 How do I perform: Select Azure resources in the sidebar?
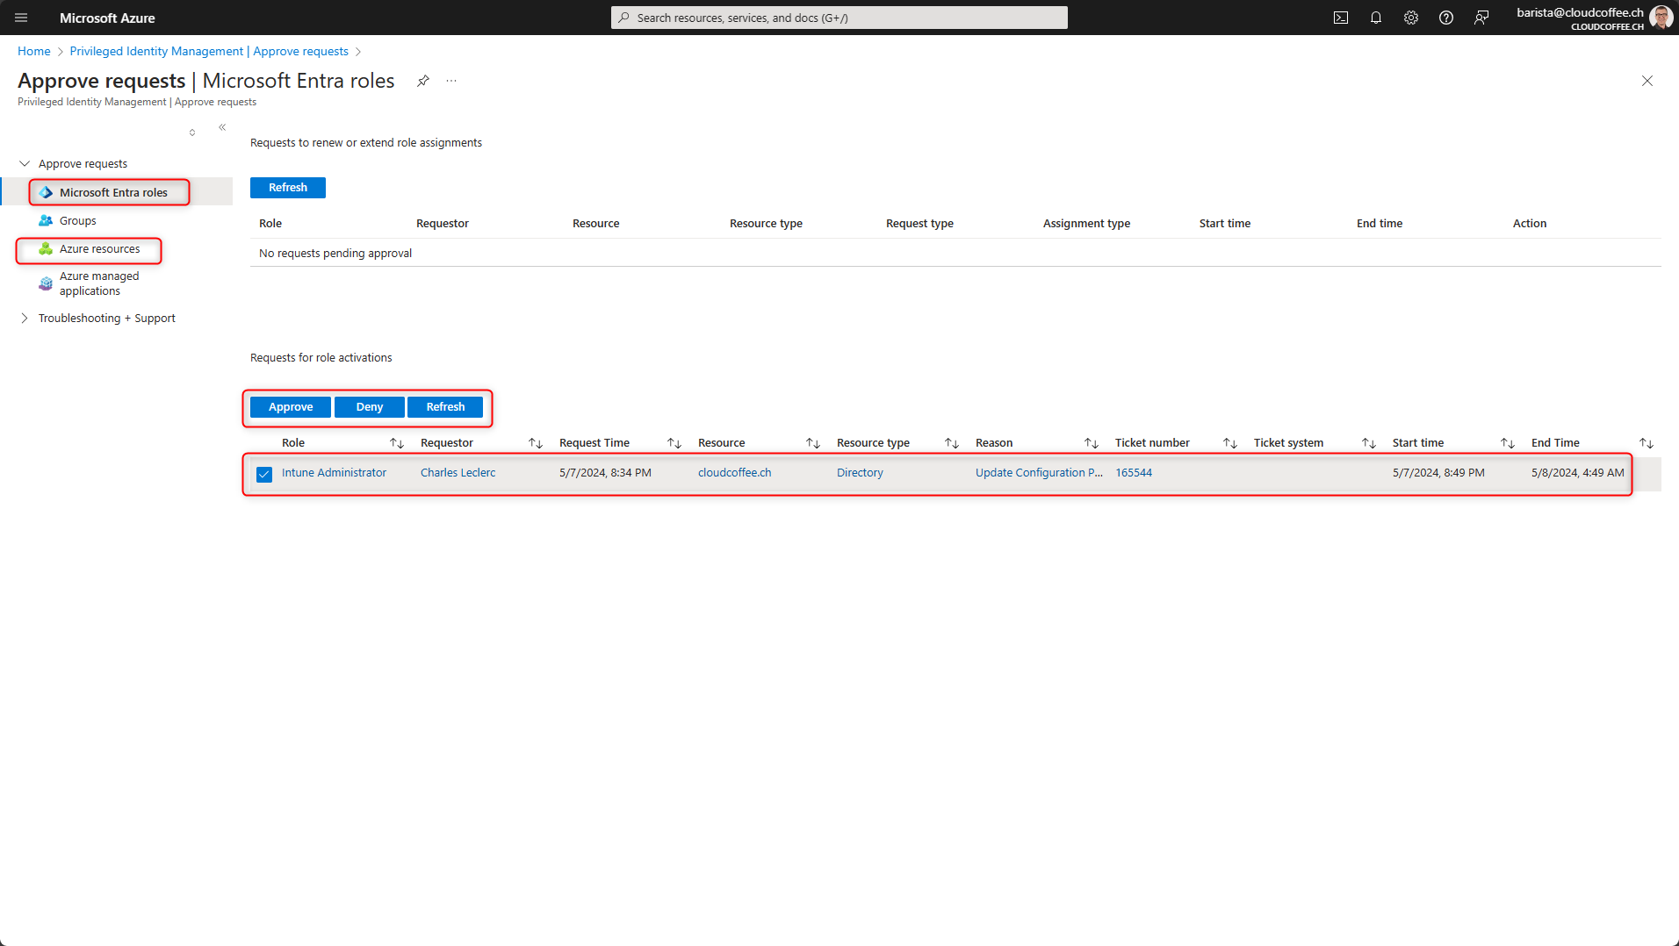coord(99,249)
